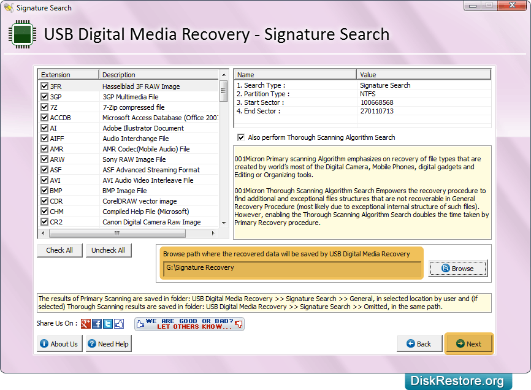Click the extension list scroll up arrow

pyautogui.click(x=224, y=74)
